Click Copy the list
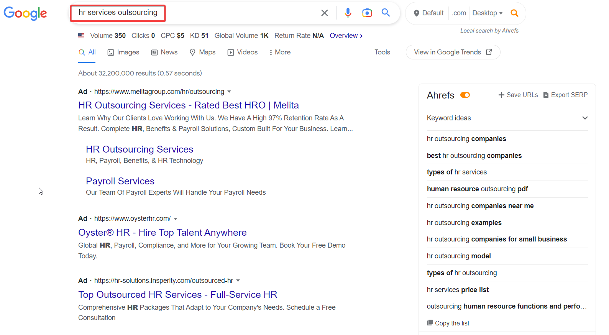609x335 pixels. click(448, 323)
